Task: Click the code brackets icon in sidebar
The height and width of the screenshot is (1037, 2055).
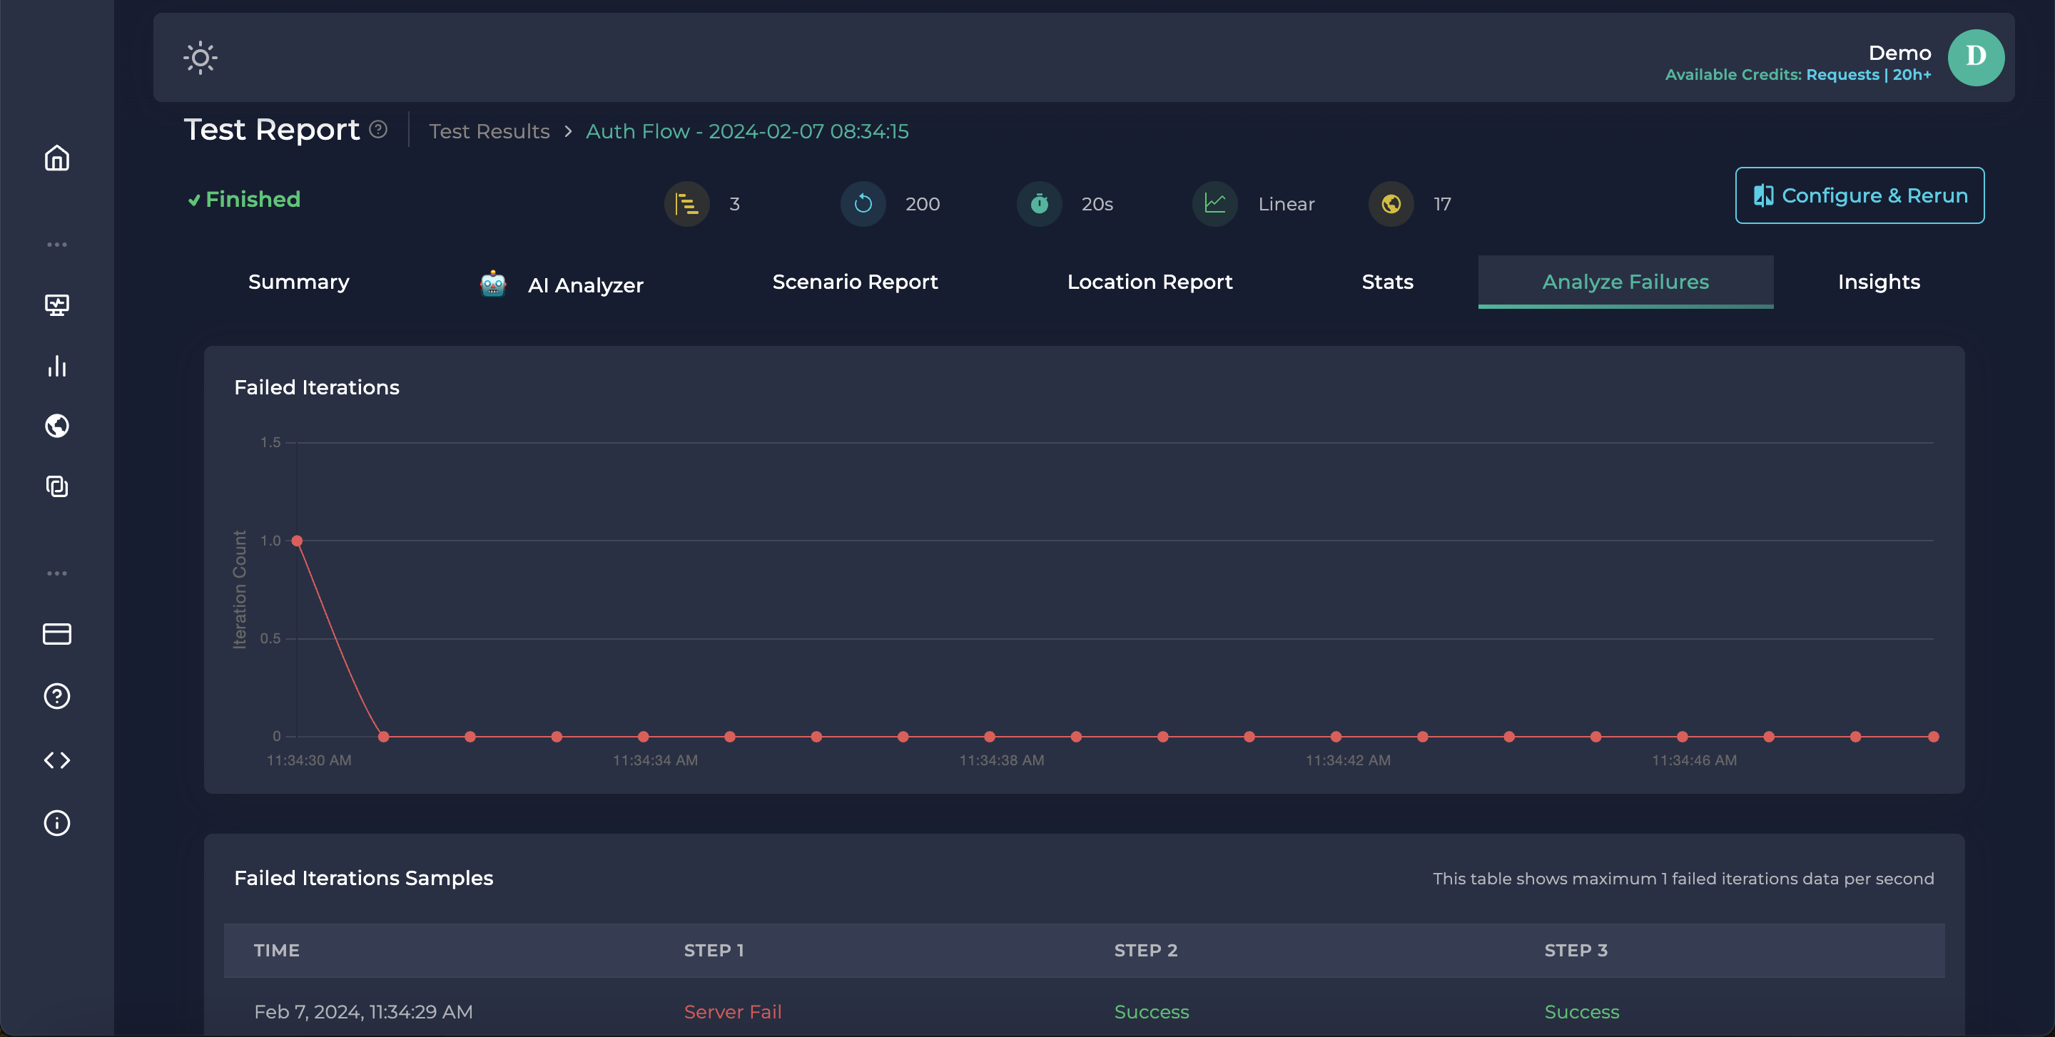Action: 56,760
